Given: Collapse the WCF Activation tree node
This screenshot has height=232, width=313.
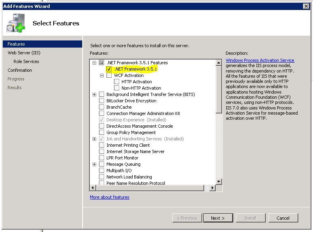Looking at the screenshot, I should (102, 75).
